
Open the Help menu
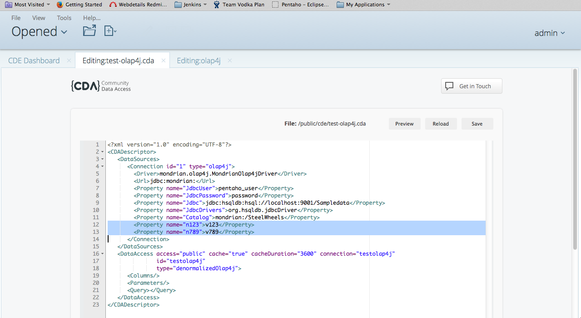[92, 18]
